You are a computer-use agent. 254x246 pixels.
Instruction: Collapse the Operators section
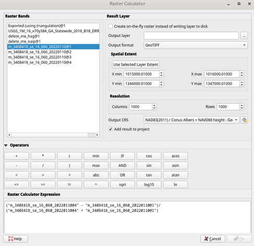click(6, 145)
